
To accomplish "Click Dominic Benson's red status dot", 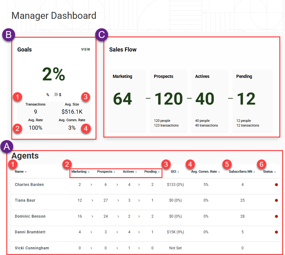I will coord(276,216).
